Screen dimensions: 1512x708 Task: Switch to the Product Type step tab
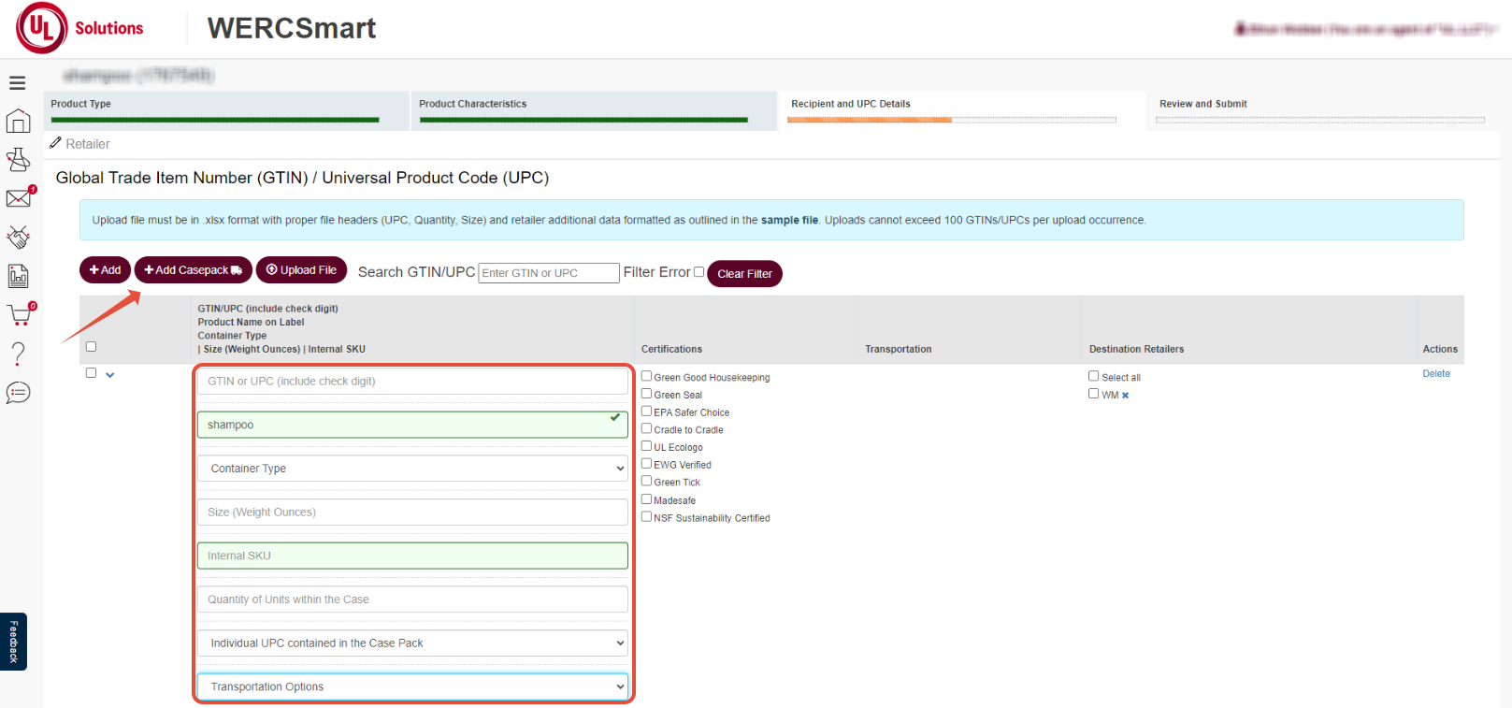click(224, 110)
